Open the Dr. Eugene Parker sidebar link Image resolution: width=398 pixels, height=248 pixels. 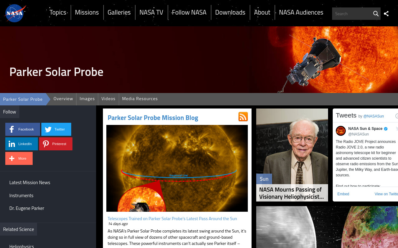click(27, 208)
